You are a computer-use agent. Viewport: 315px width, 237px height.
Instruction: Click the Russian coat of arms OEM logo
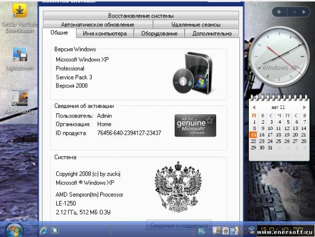pyautogui.click(x=178, y=187)
